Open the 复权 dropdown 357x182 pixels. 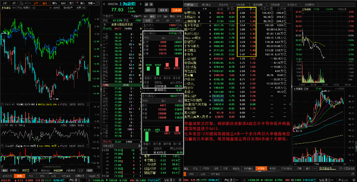36,3
